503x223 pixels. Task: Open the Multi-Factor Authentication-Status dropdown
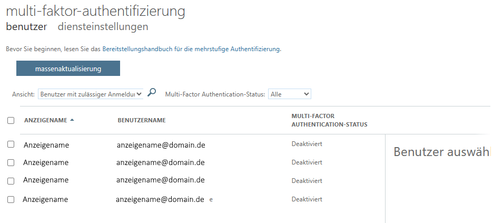pyautogui.click(x=290, y=94)
